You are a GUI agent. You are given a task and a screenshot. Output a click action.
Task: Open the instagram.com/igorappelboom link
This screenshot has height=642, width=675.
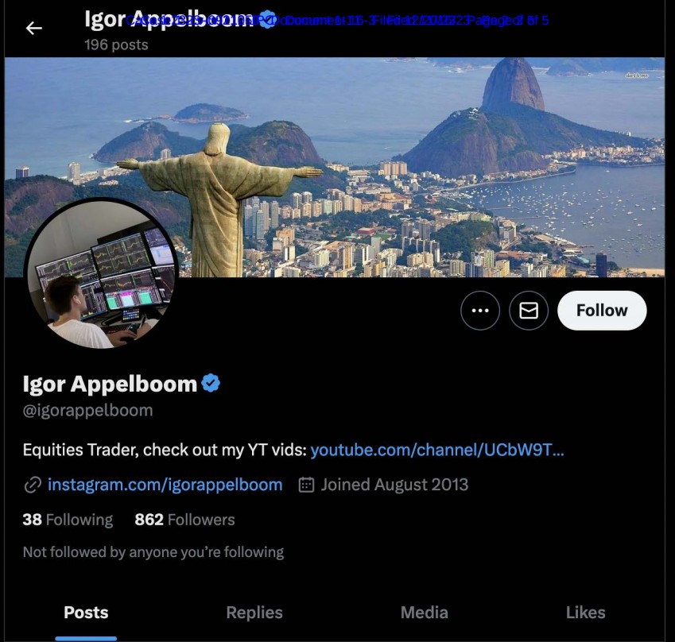[x=165, y=485]
